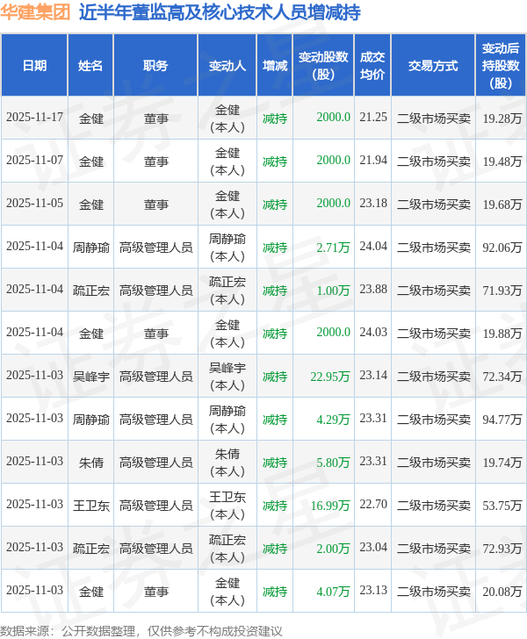This screenshot has width=527, height=639.
Task: Click 高级管理人员 in the 吴峰宇 row
Action: [155, 377]
